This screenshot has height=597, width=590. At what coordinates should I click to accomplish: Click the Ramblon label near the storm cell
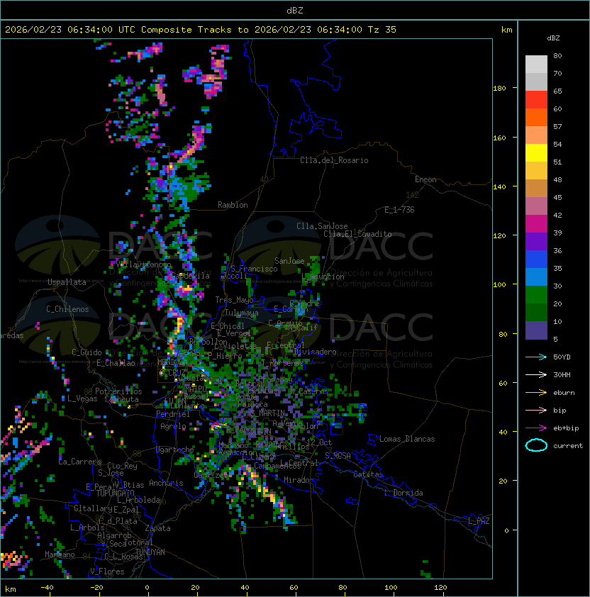point(233,205)
